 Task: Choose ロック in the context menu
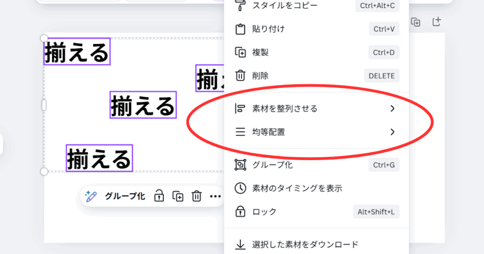316,212
